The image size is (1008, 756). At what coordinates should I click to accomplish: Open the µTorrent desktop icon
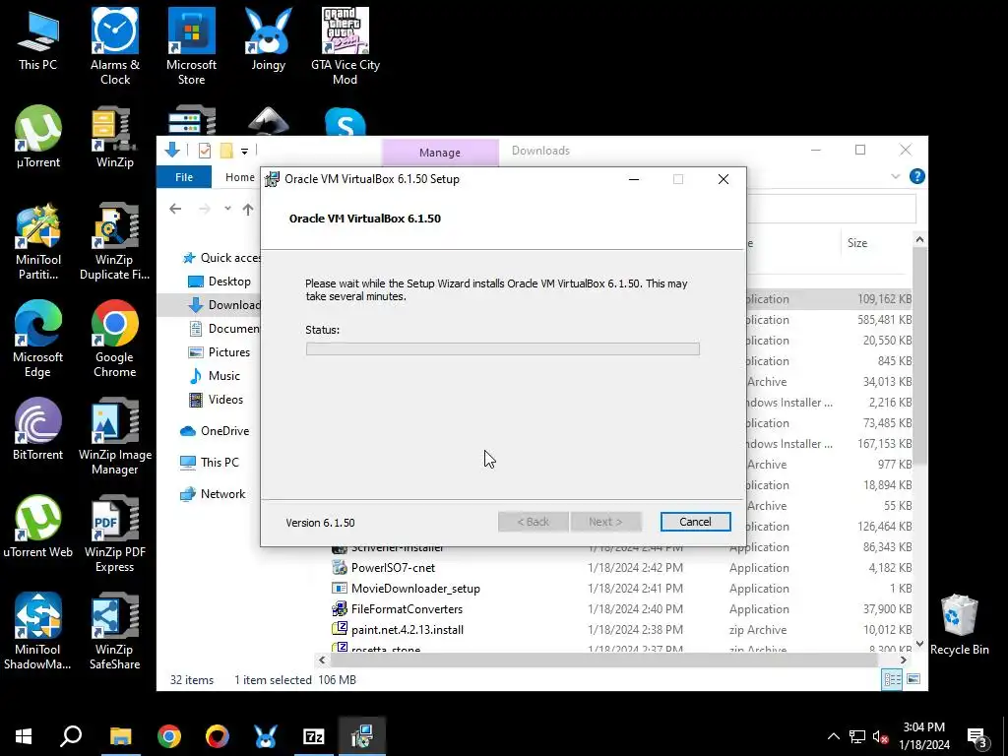tap(38, 136)
